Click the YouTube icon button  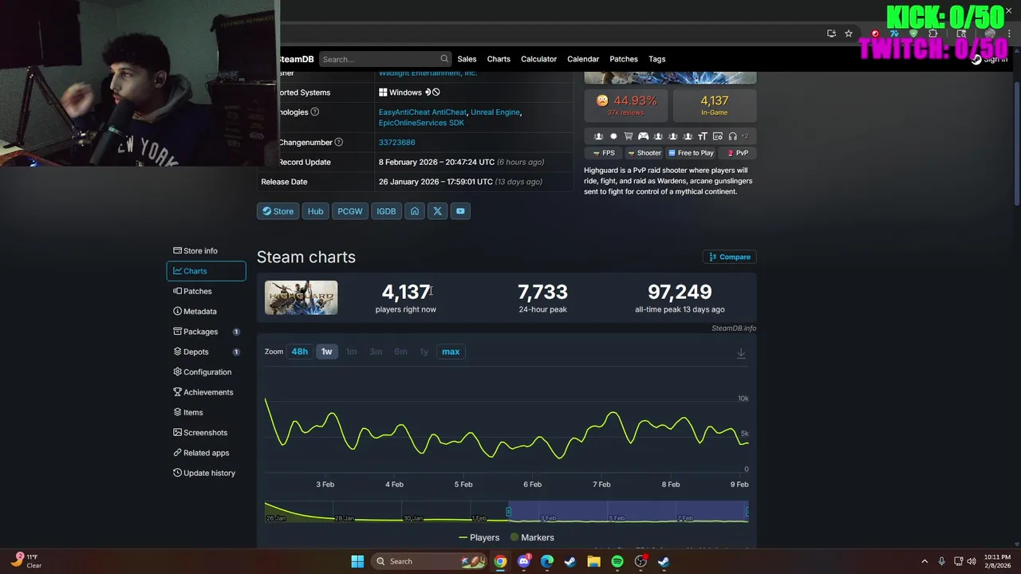(460, 211)
